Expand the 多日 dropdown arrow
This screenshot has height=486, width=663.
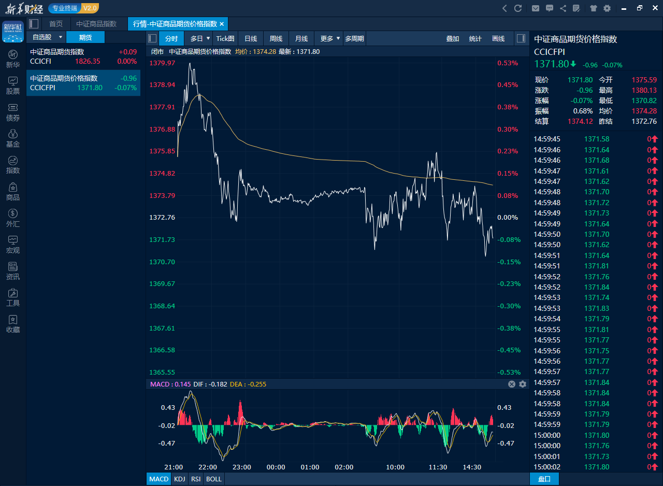tap(208, 38)
